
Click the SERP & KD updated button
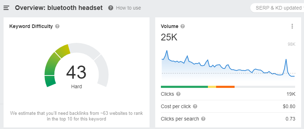tap(277, 8)
